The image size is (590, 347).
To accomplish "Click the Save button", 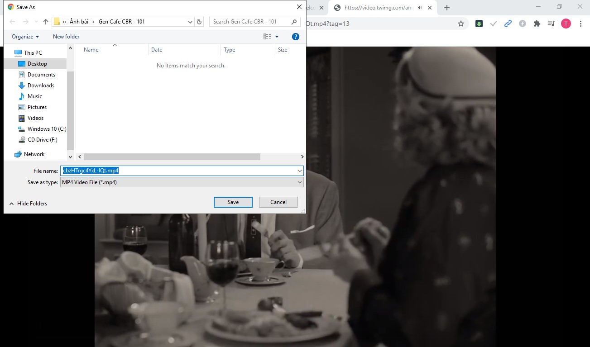I will click(233, 202).
